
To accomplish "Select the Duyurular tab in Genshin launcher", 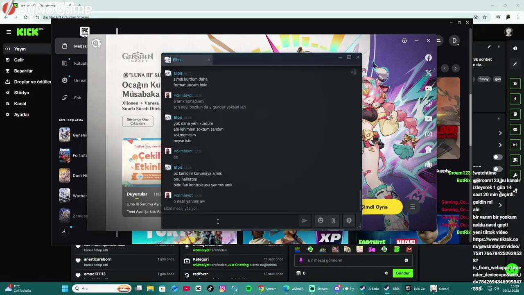I will [137, 194].
